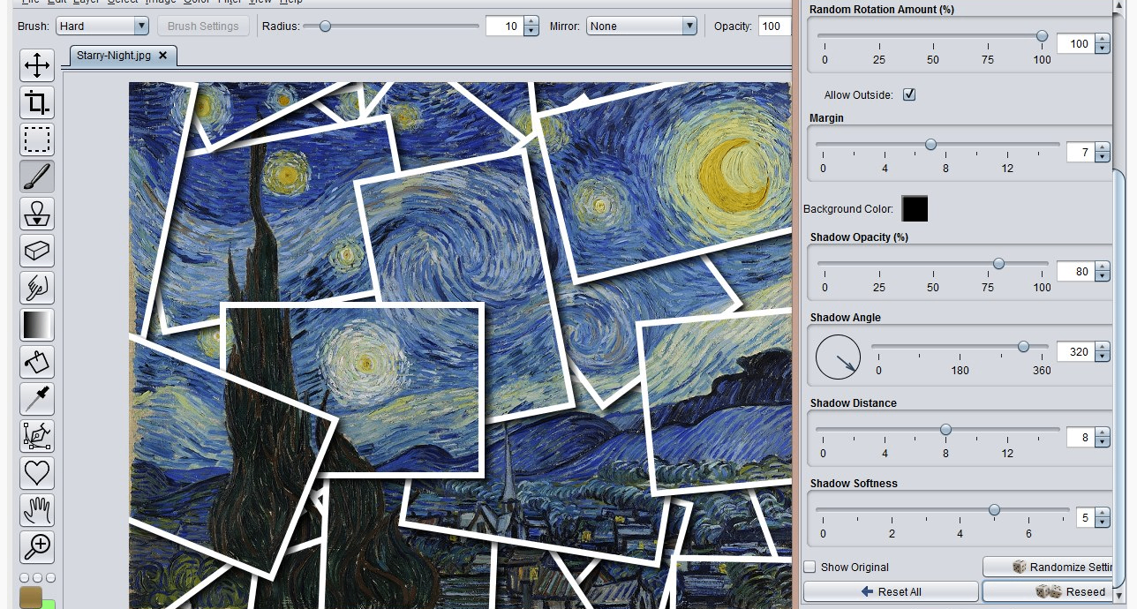Select the heart Shapes tool
Screen dimensions: 1137x609
click(37, 473)
